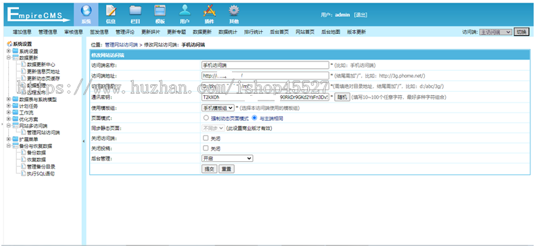The height and width of the screenshot is (247, 535).
Task: Tick the 关闭访问端 checkbox
Action: (206, 138)
